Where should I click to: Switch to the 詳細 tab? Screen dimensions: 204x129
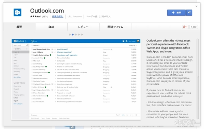tap(51, 27)
